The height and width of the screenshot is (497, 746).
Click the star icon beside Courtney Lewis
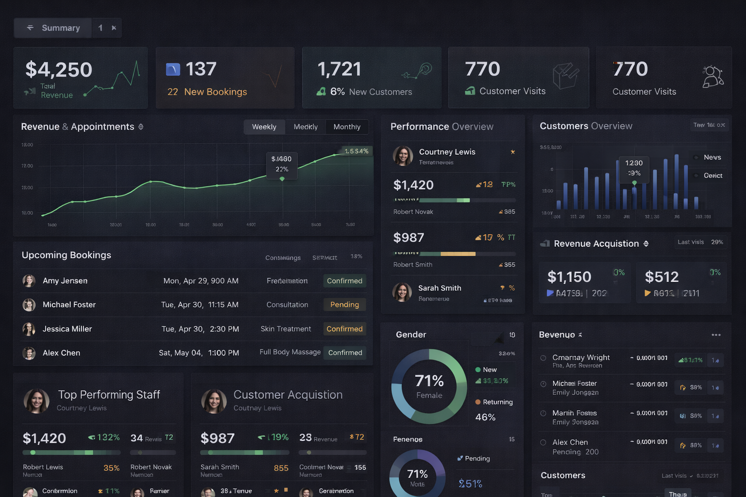point(512,152)
